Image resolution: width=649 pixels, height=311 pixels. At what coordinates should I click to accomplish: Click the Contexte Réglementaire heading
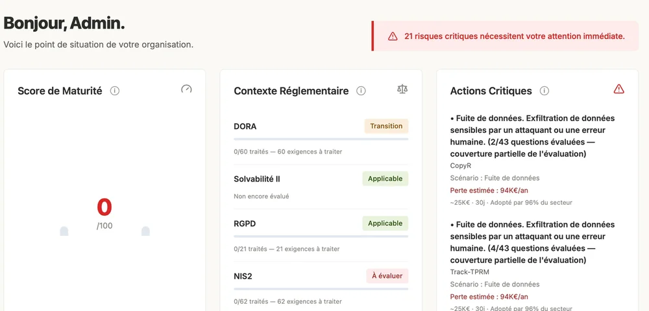click(x=291, y=91)
